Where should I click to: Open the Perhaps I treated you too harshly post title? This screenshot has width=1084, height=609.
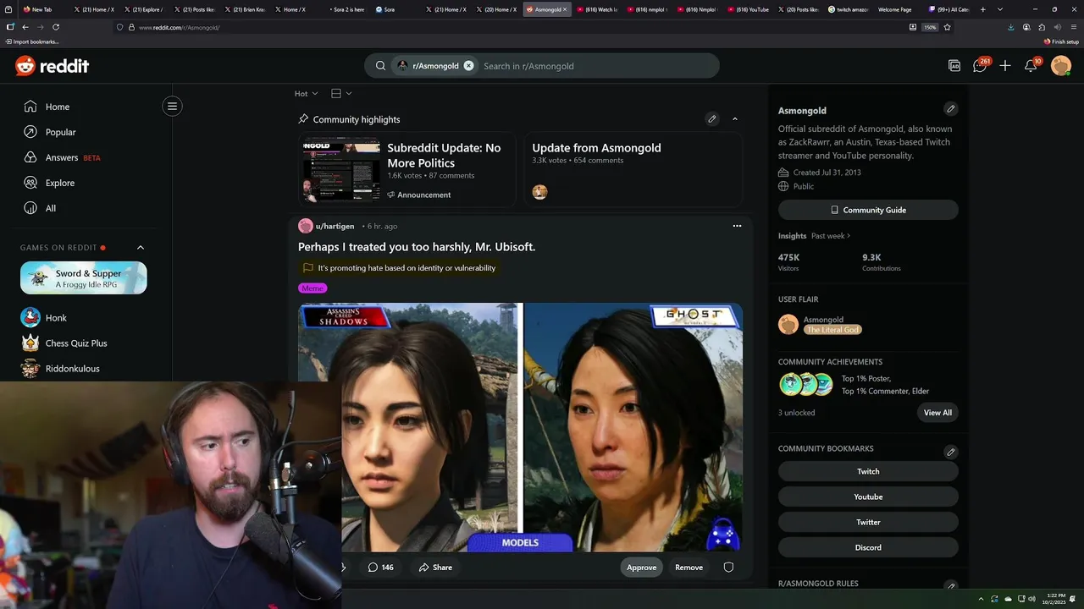click(417, 247)
